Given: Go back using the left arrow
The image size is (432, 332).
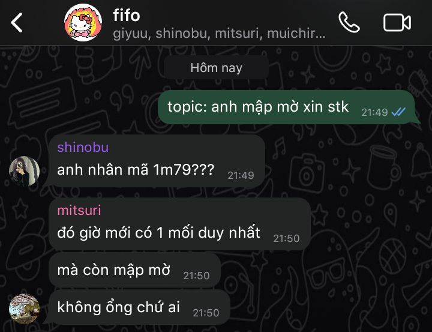Looking at the screenshot, I should click(17, 23).
